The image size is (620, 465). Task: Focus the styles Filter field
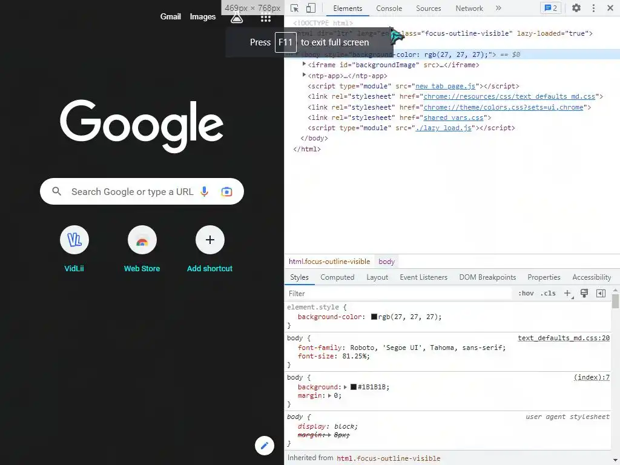click(x=400, y=294)
